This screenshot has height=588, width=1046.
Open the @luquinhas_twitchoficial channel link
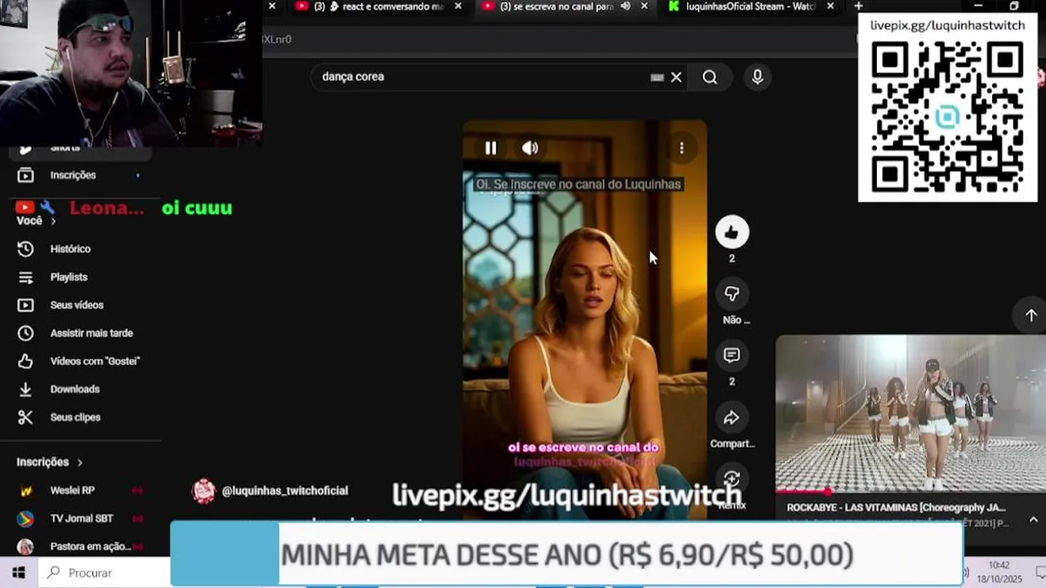(284, 491)
